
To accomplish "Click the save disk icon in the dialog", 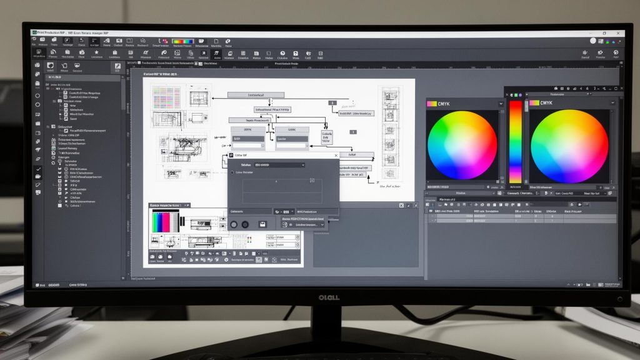I will (262, 224).
